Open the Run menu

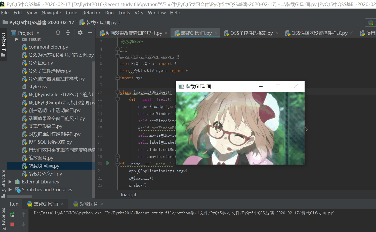click(109, 13)
